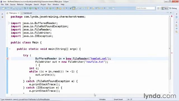The image size is (179, 101).
Task: Click the Back navigation arrow icon
Action: click(x=102, y=8)
